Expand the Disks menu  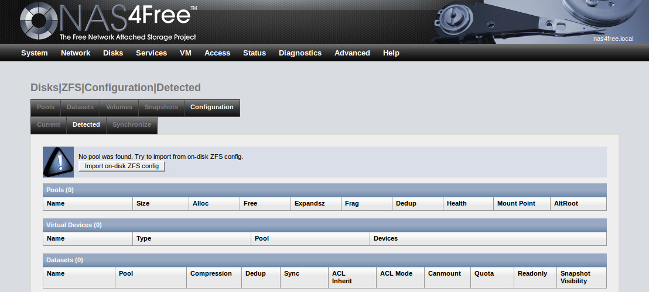113,53
